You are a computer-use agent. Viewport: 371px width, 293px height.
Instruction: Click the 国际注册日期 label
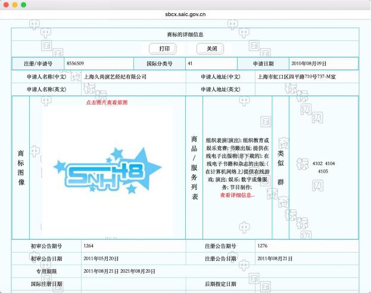[46, 284]
